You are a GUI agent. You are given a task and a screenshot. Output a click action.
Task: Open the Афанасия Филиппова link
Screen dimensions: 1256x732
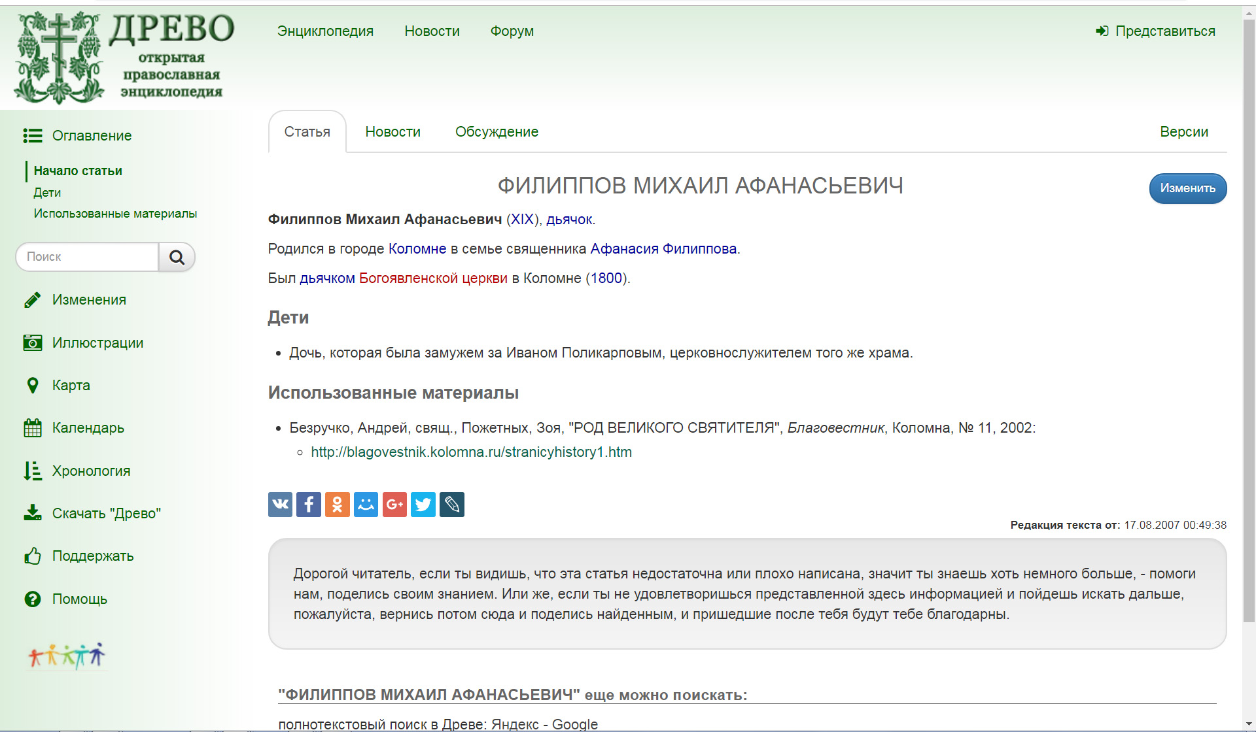coord(663,249)
